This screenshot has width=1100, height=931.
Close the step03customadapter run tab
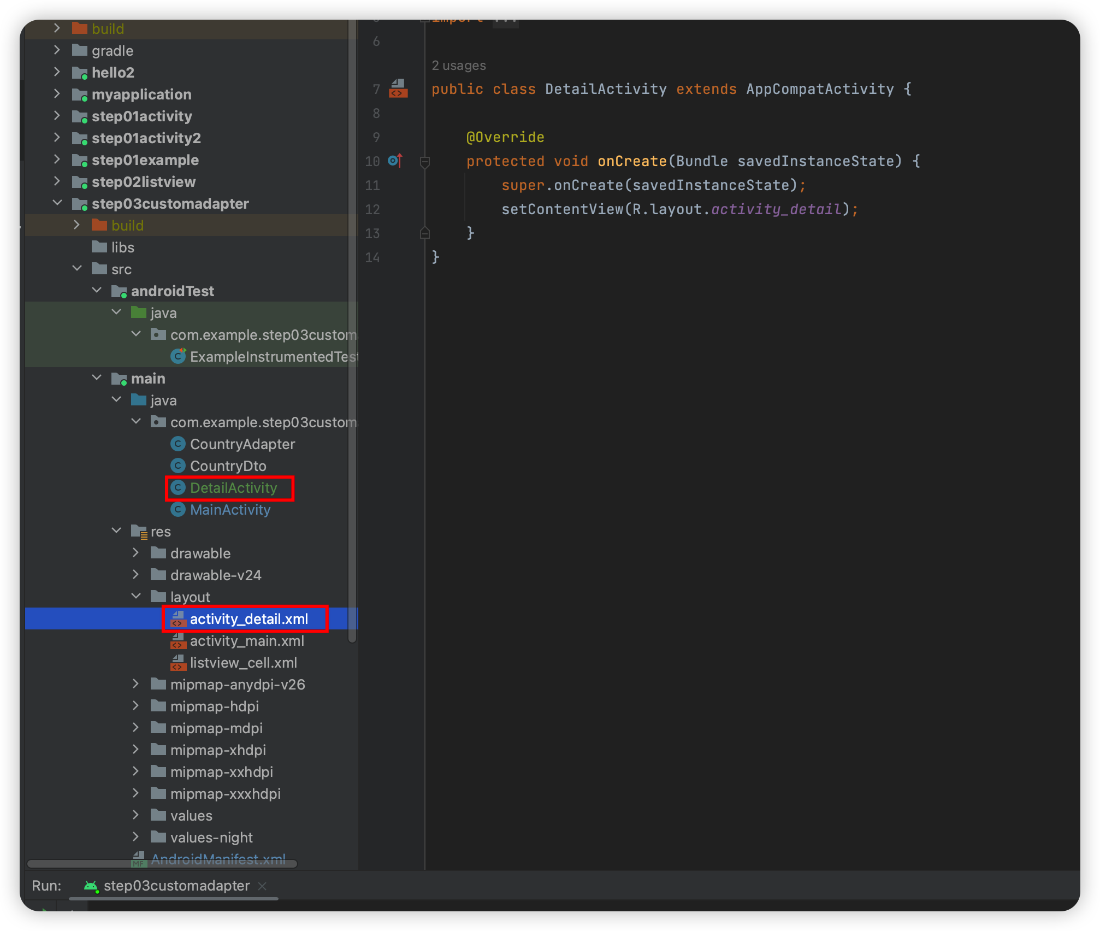click(x=262, y=886)
